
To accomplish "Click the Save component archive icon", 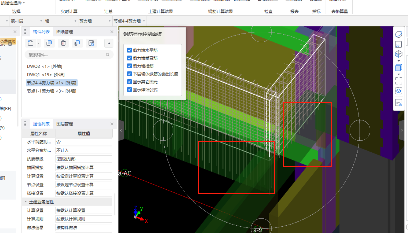I will (91, 43).
